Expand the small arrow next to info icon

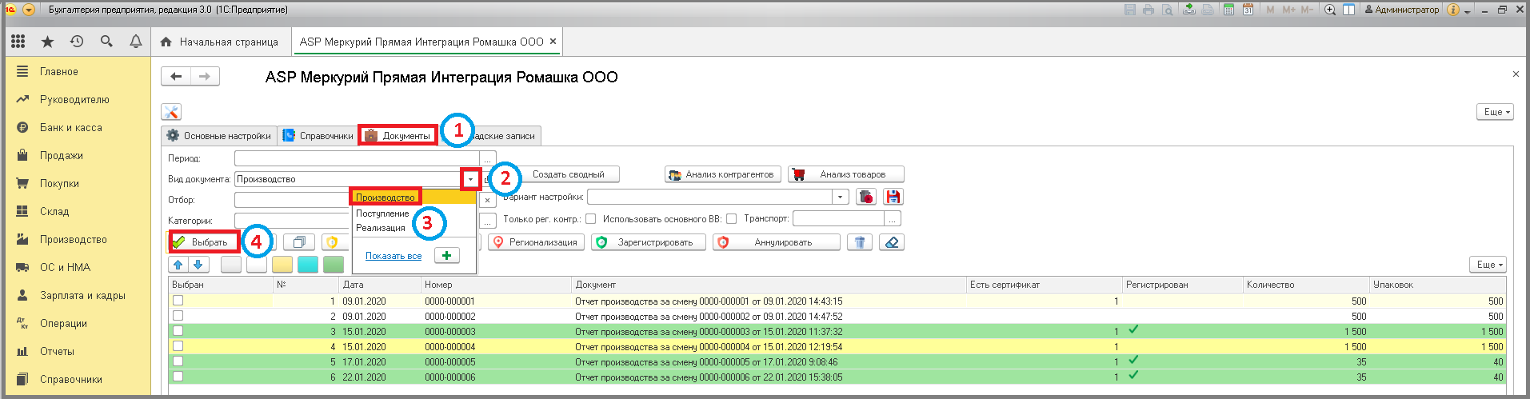coord(1468,11)
